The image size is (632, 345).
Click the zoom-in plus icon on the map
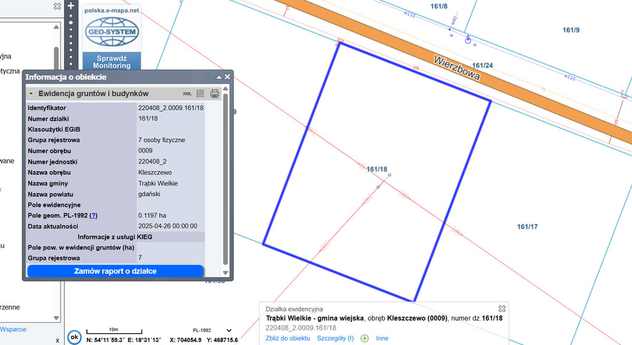click(71, 5)
